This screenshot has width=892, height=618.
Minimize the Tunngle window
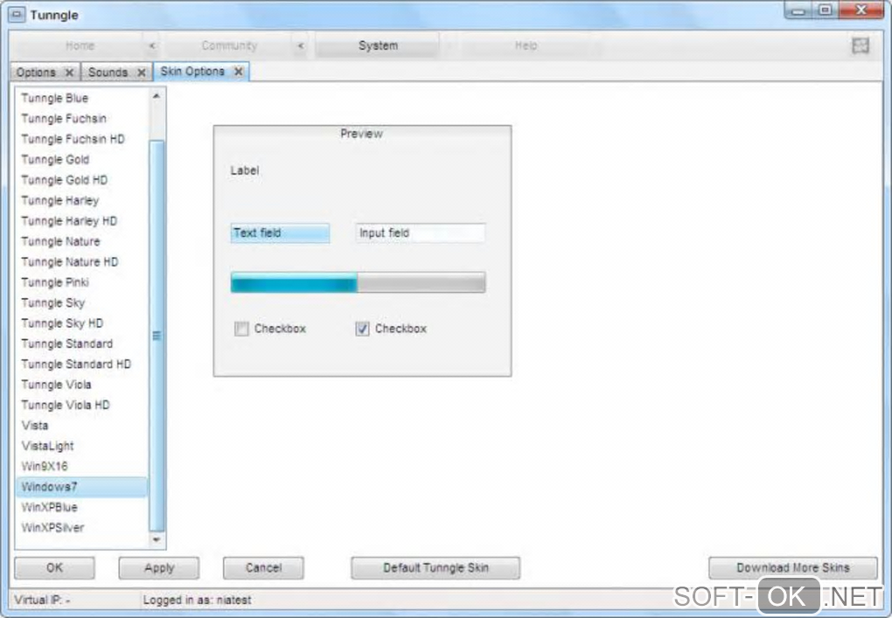click(798, 10)
